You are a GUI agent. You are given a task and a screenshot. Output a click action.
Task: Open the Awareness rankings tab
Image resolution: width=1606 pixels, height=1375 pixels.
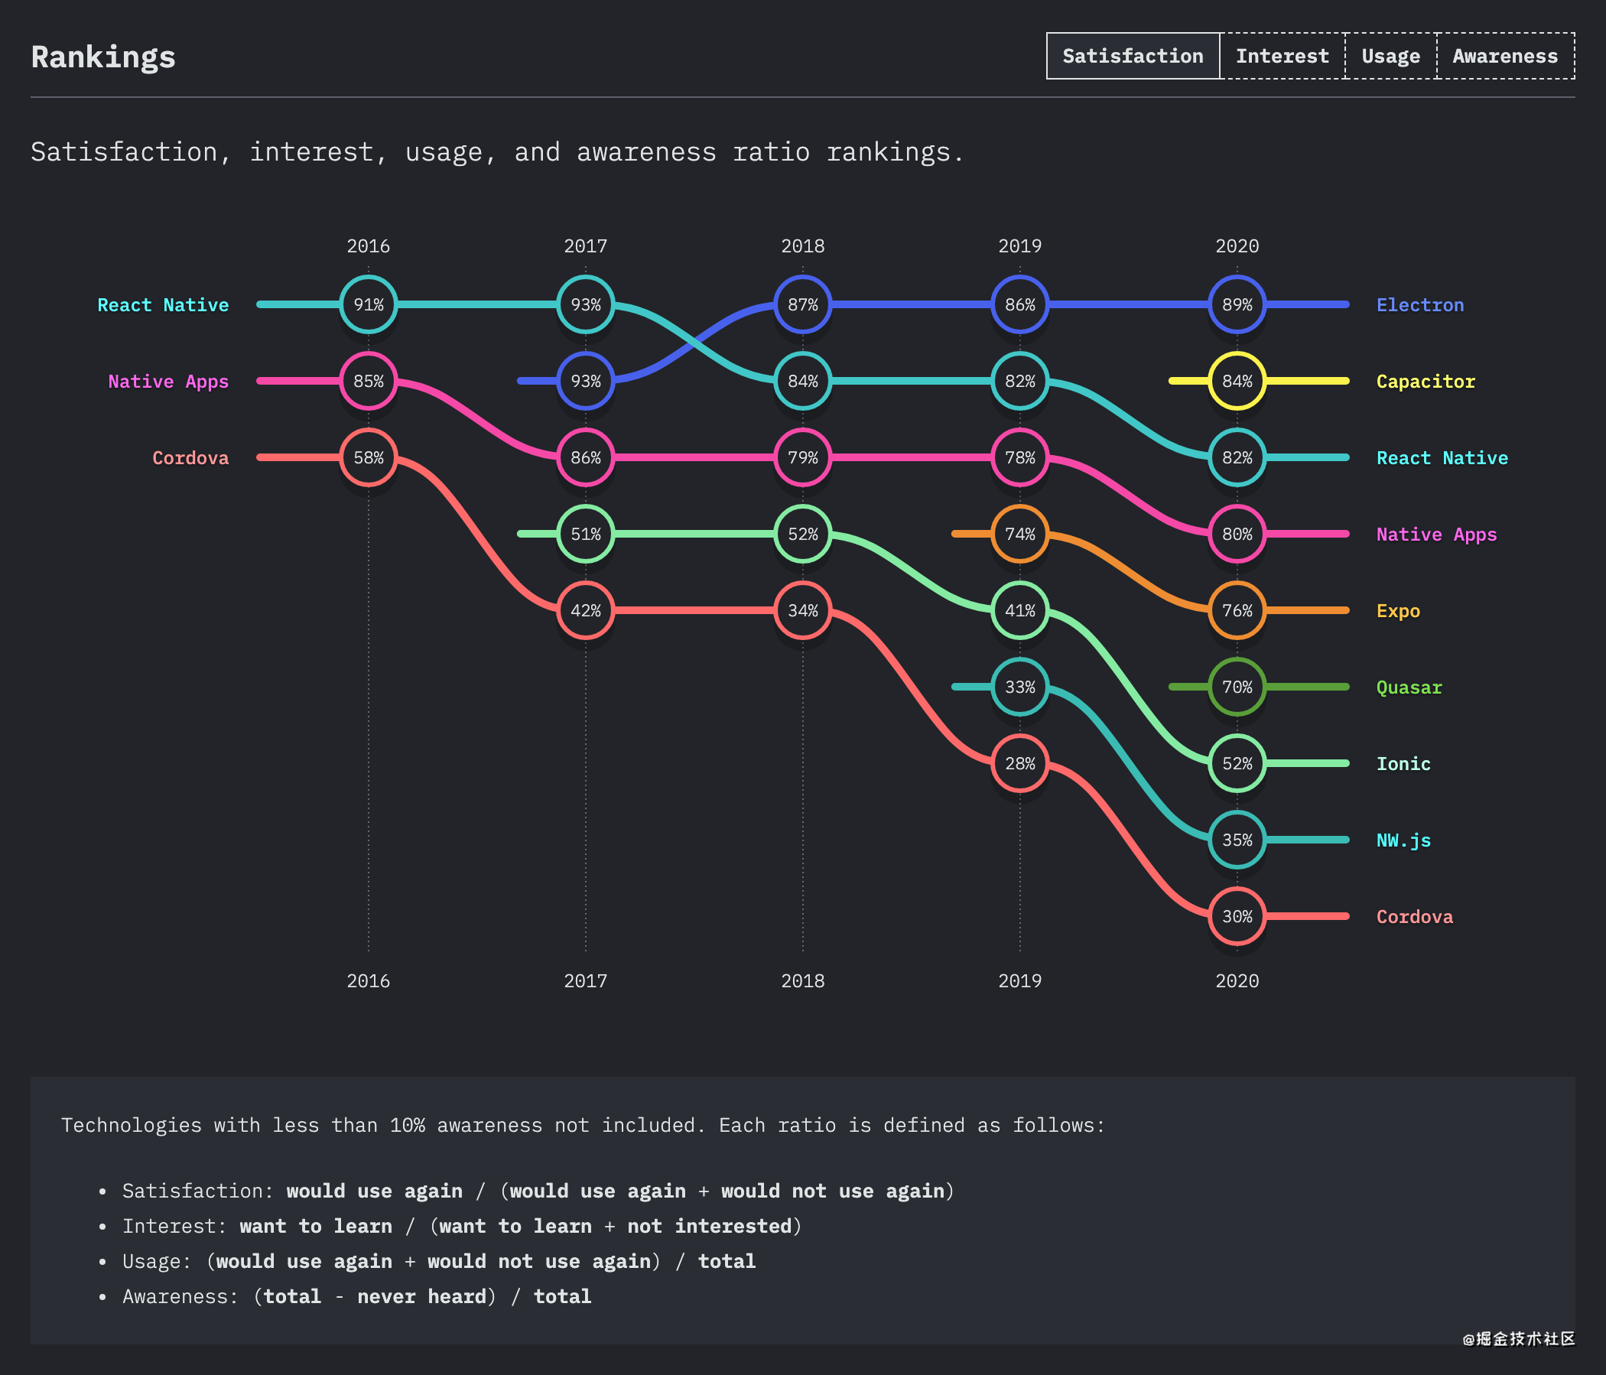[1504, 56]
